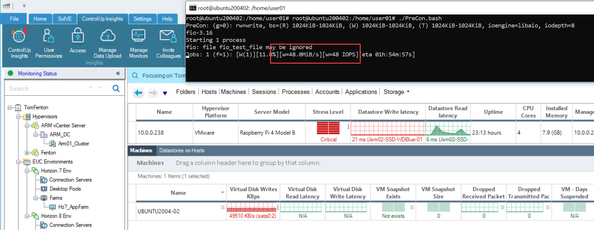The image size is (594, 230).
Task: Go to the Accounts view
Action: [x=327, y=92]
